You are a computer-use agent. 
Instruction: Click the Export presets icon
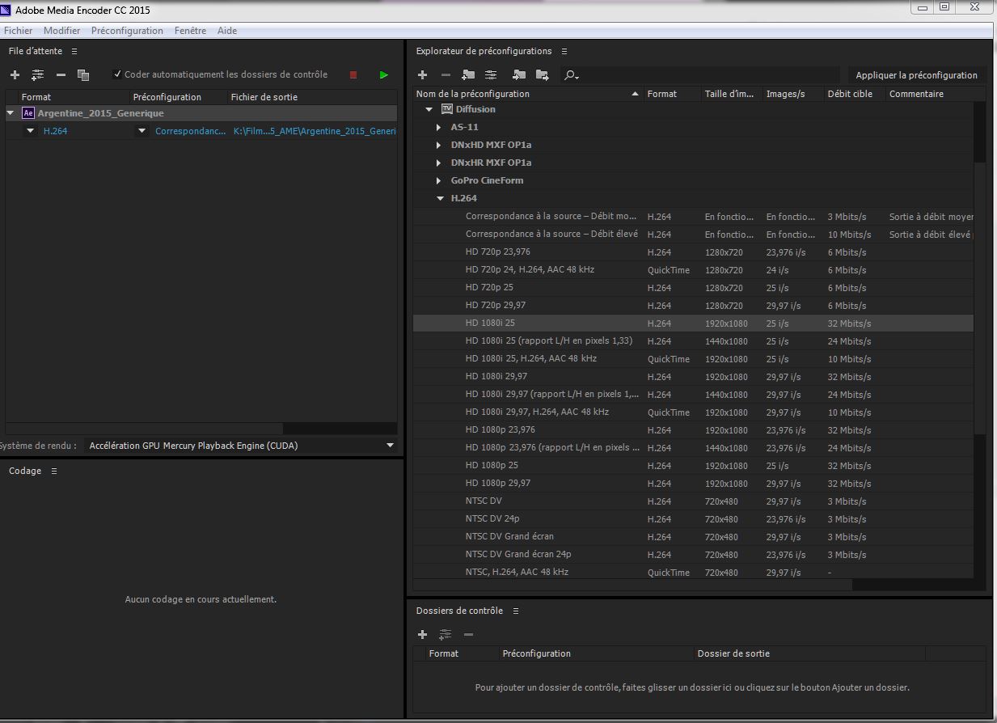click(542, 75)
